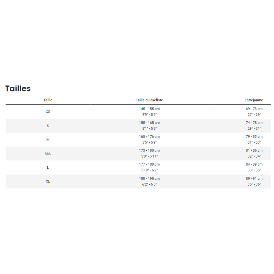This screenshot has height=274, width=274.
Task: Select the M/L size row label
Action: 48,154
